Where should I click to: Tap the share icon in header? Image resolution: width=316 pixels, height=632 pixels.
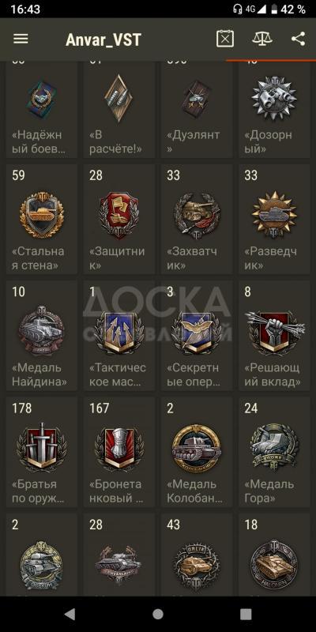point(299,39)
